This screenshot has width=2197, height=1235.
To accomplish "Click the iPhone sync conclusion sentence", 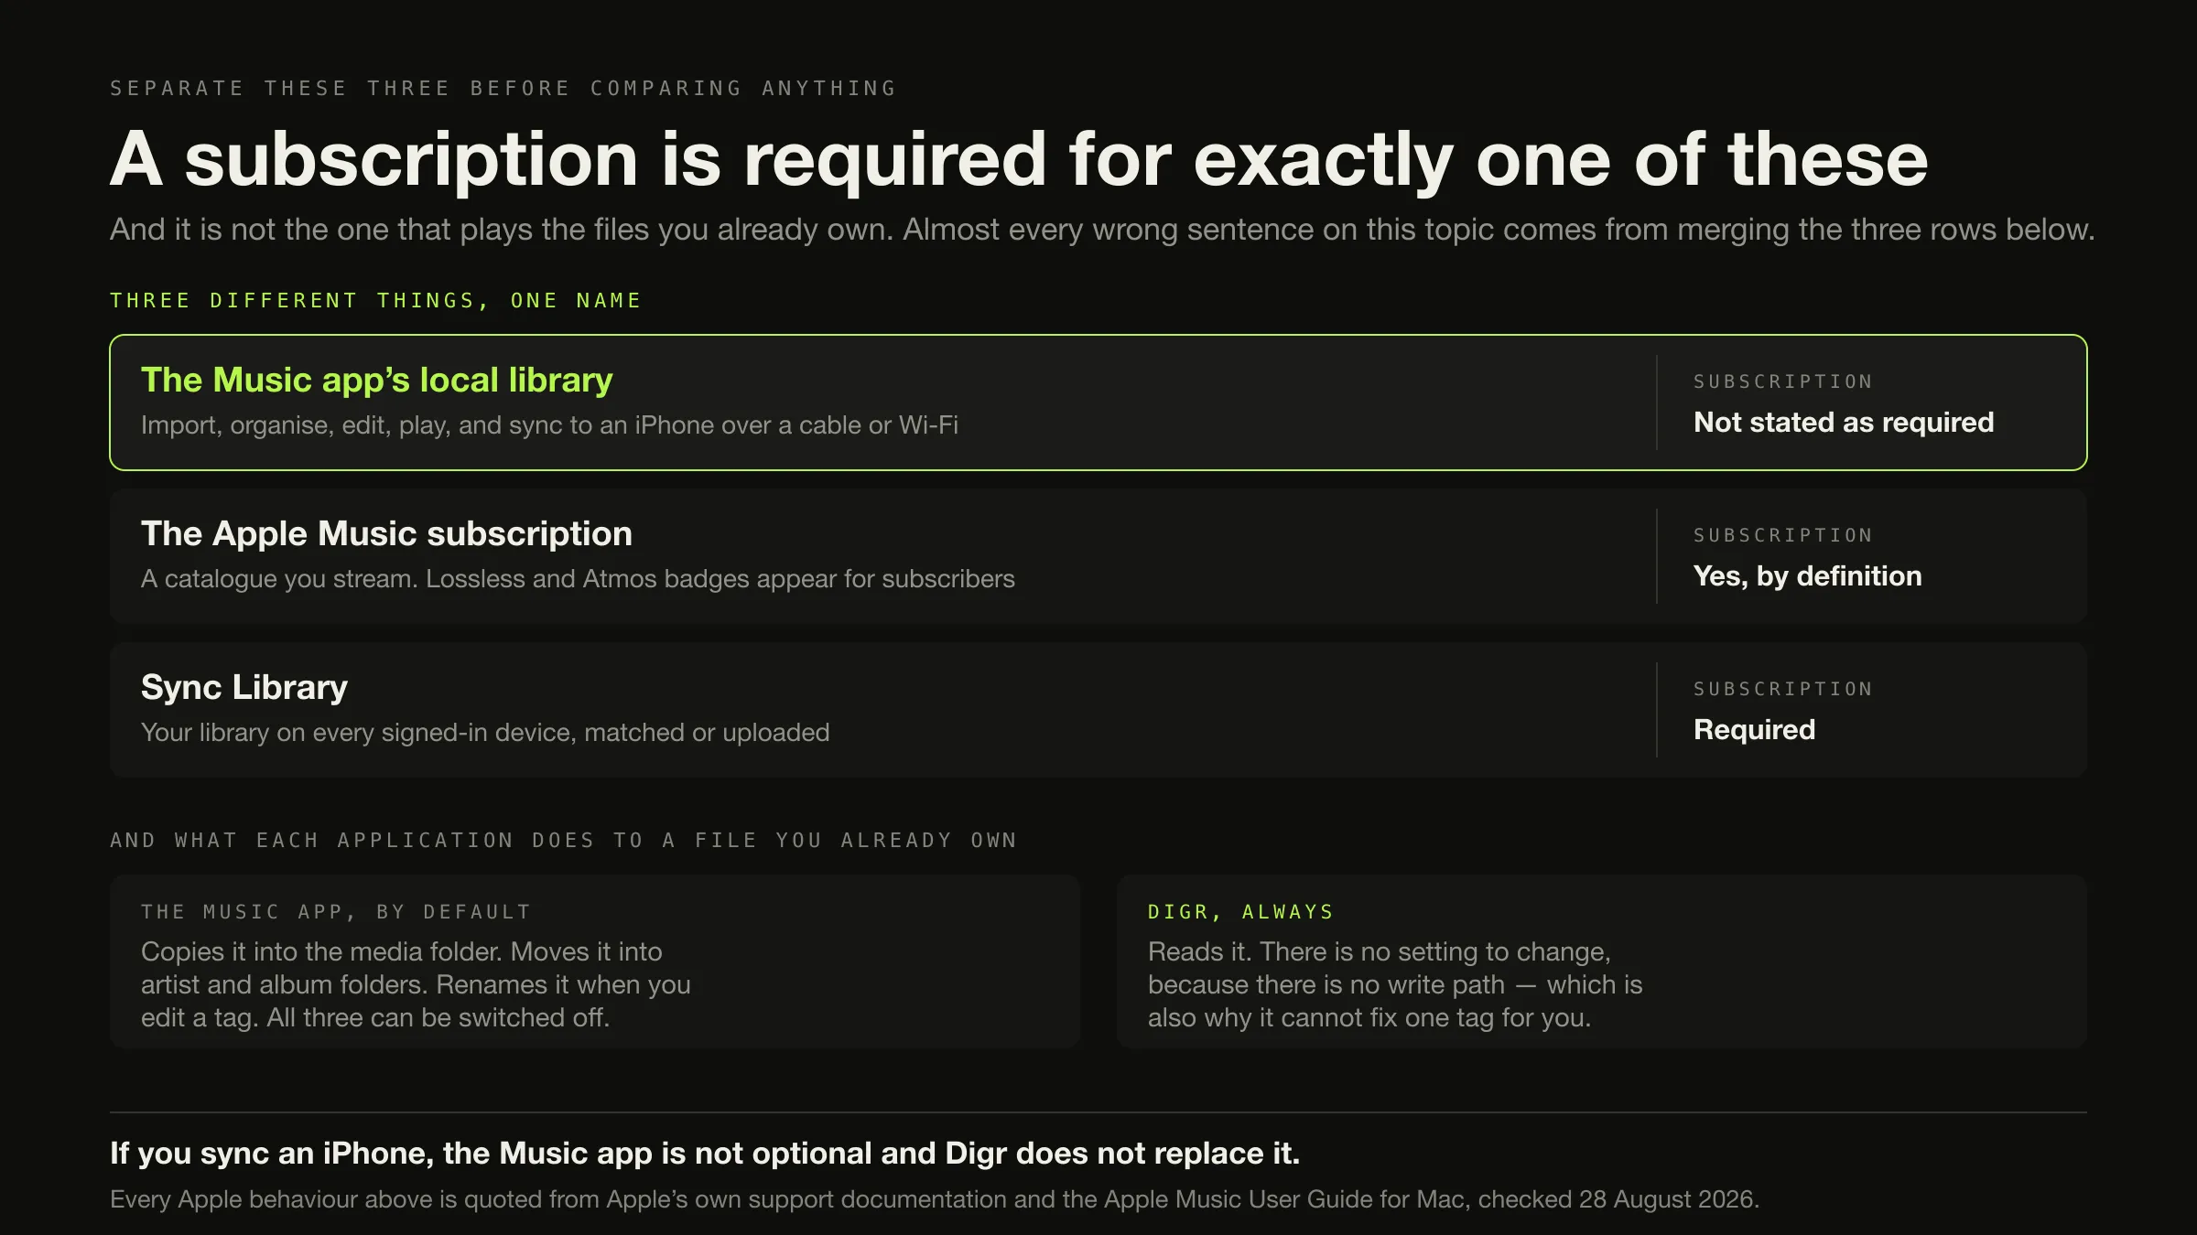I will [705, 1153].
